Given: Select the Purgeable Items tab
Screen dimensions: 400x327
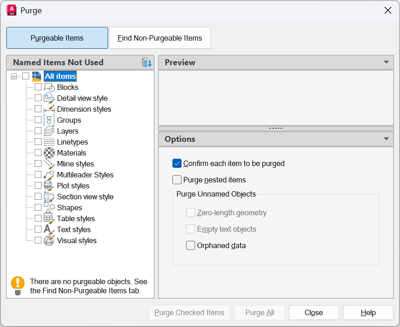Looking at the screenshot, I should click(57, 38).
